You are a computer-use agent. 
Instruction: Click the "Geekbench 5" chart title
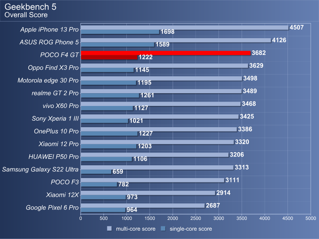[x=30, y=7]
